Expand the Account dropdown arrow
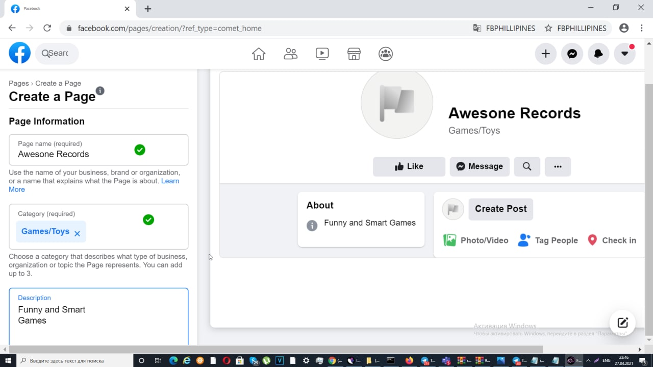This screenshot has width=653, height=367. coord(624,54)
